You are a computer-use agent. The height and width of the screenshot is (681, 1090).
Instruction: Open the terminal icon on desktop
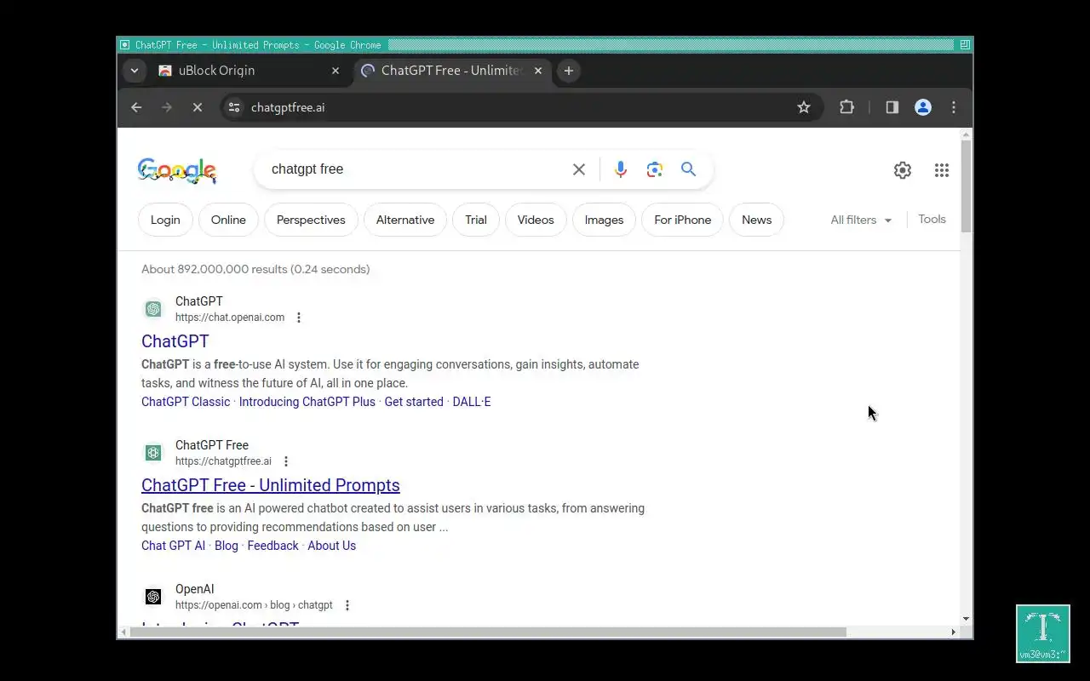click(x=1043, y=633)
